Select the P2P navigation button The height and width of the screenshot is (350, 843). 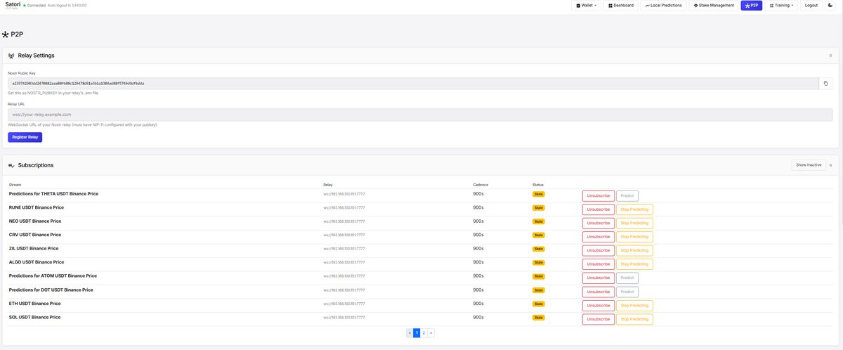(752, 5)
